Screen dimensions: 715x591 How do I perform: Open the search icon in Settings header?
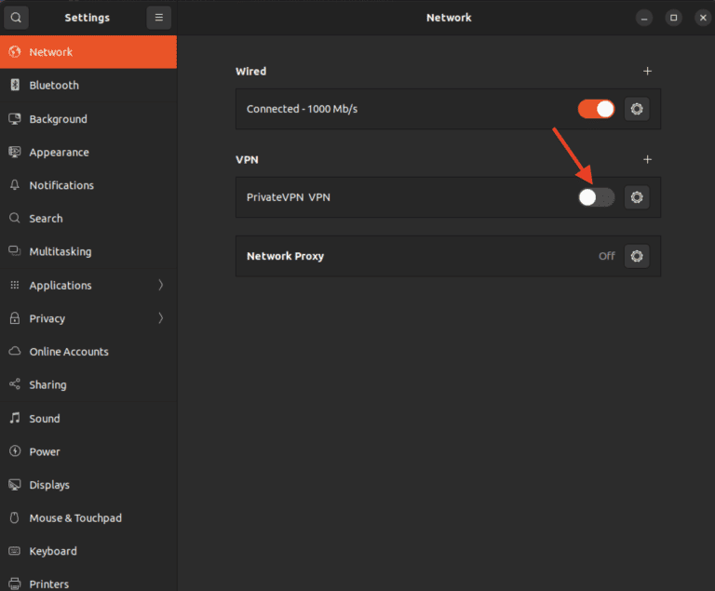(16, 18)
